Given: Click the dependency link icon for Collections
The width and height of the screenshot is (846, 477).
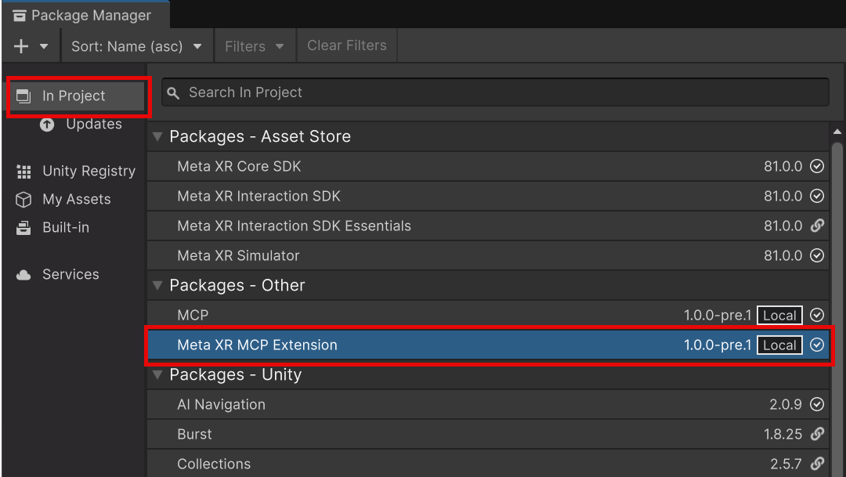Looking at the screenshot, I should coord(817,464).
